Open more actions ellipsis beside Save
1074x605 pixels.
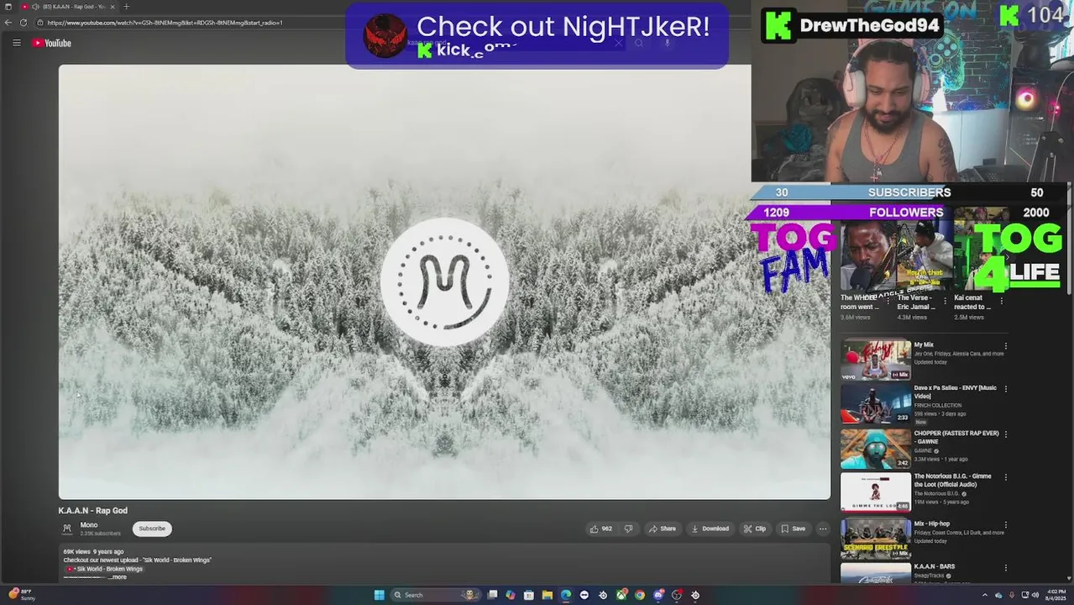[823, 529]
